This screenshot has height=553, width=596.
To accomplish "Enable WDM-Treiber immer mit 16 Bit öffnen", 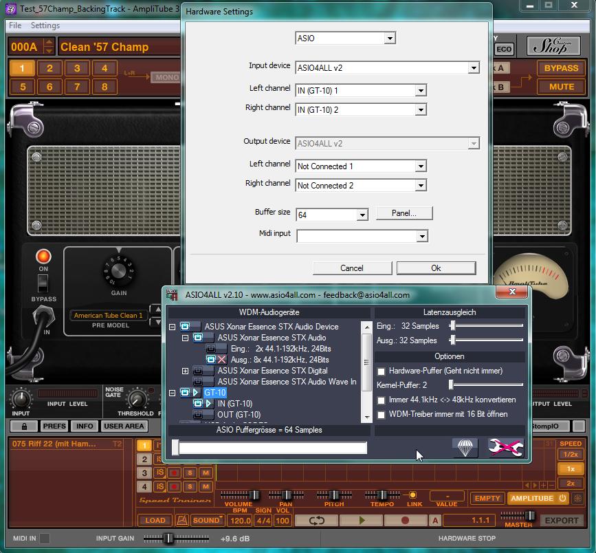I will point(382,415).
